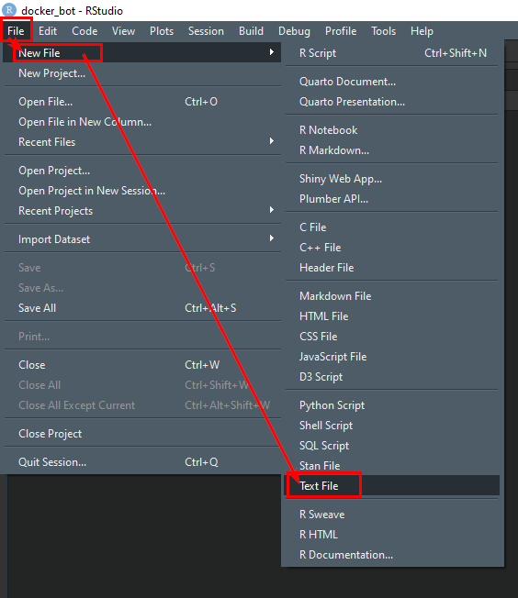
Task: Open the File menu
Action: (x=16, y=31)
